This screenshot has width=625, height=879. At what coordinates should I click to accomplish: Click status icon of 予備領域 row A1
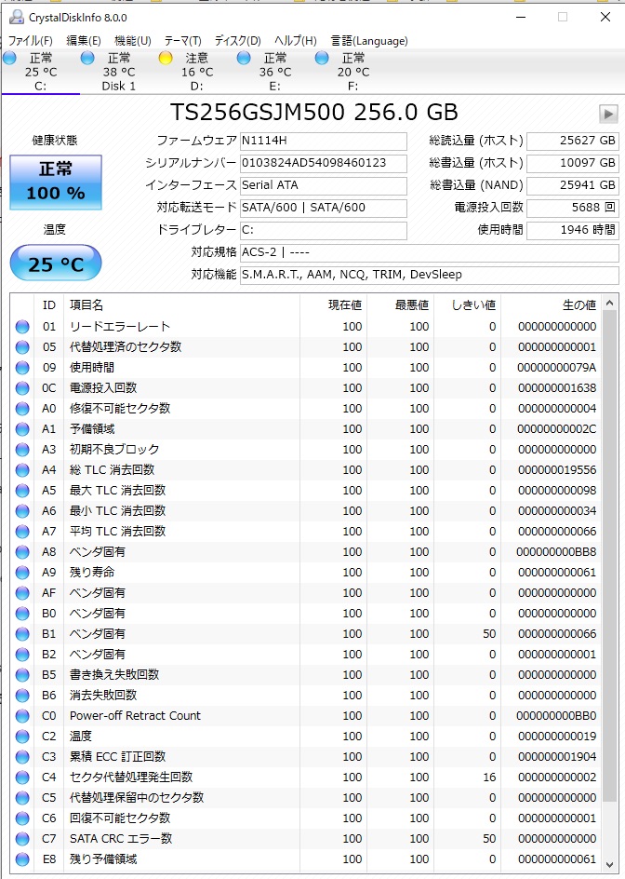[22, 429]
